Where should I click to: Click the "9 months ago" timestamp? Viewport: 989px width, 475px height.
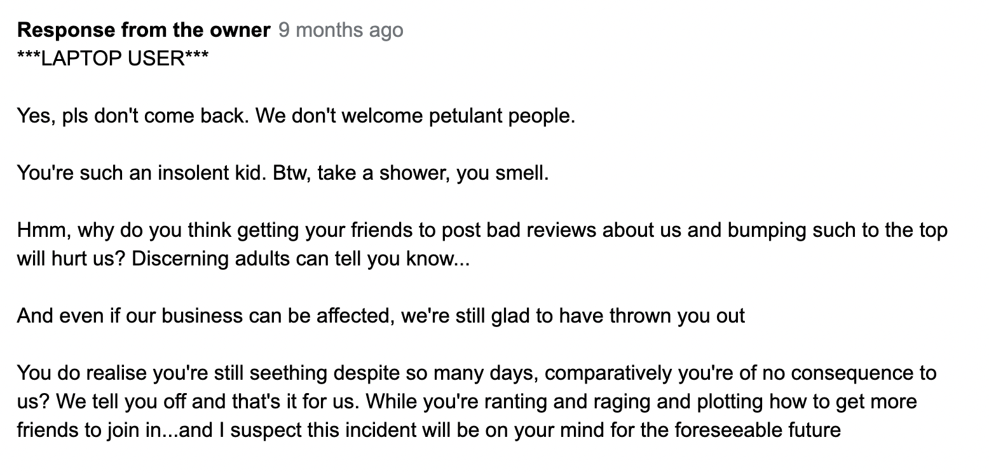pos(341,30)
